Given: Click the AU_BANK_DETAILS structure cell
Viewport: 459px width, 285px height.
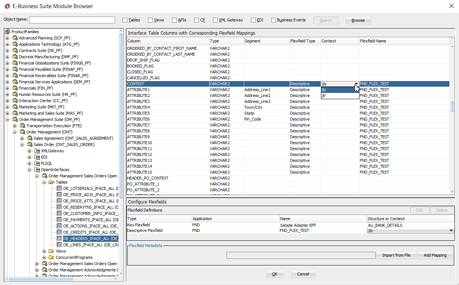Looking at the screenshot, I should click(x=411, y=225).
